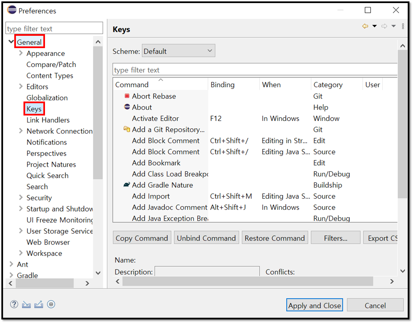
Task: Click the Import preferences icon
Action: tap(26, 304)
